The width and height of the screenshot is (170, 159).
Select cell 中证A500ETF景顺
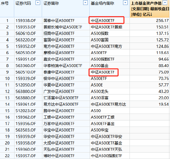[x=110, y=27]
